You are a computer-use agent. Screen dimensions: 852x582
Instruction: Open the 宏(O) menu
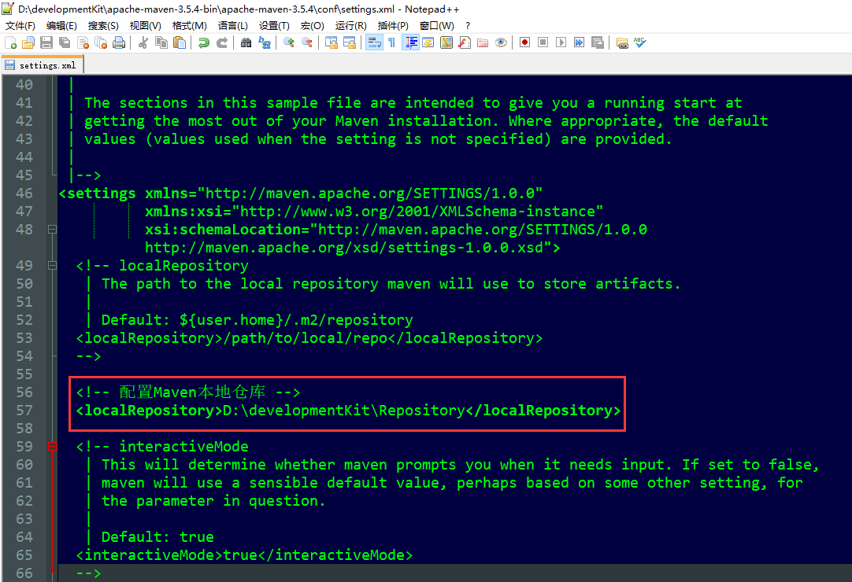coord(312,25)
